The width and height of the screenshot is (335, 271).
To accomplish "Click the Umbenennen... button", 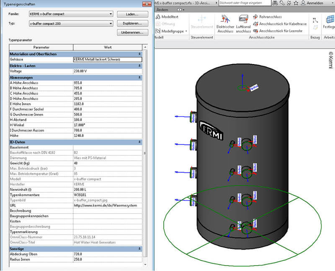I will [131, 32].
